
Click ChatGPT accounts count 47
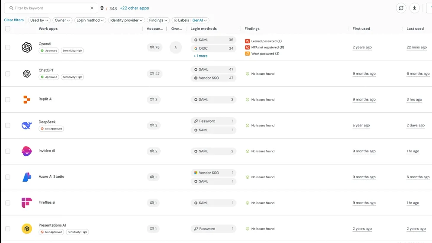155,74
